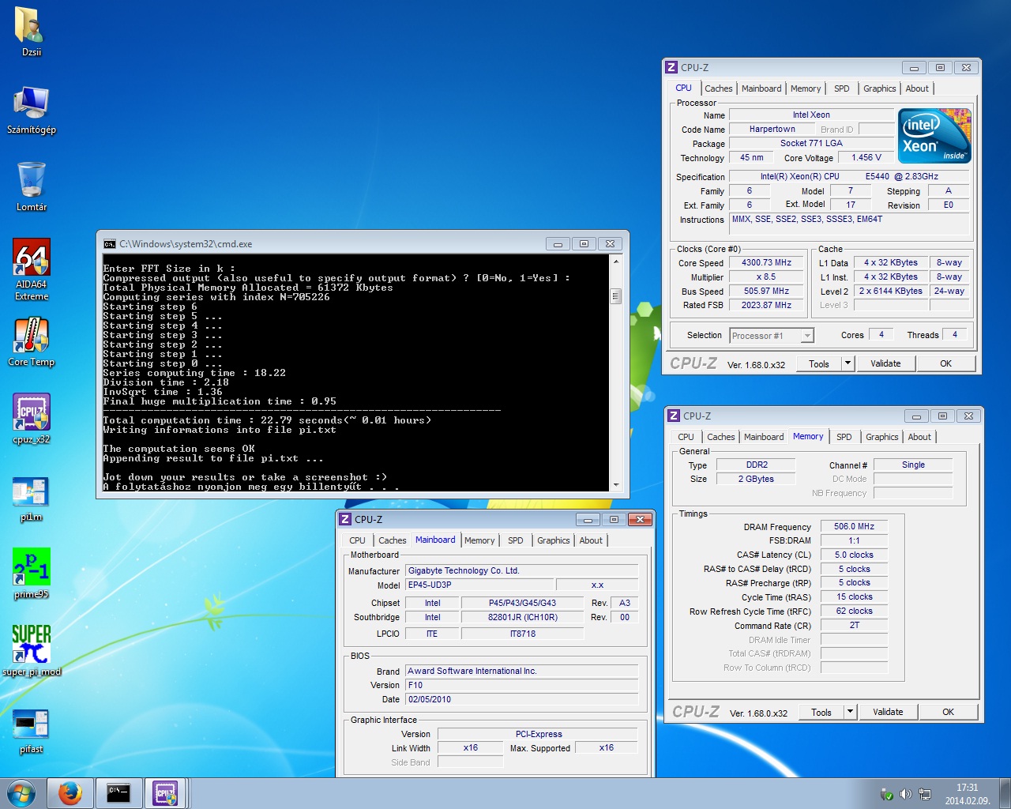Open the About tab in the top CPU-Z window
The image size is (1011, 809).
tap(917, 88)
